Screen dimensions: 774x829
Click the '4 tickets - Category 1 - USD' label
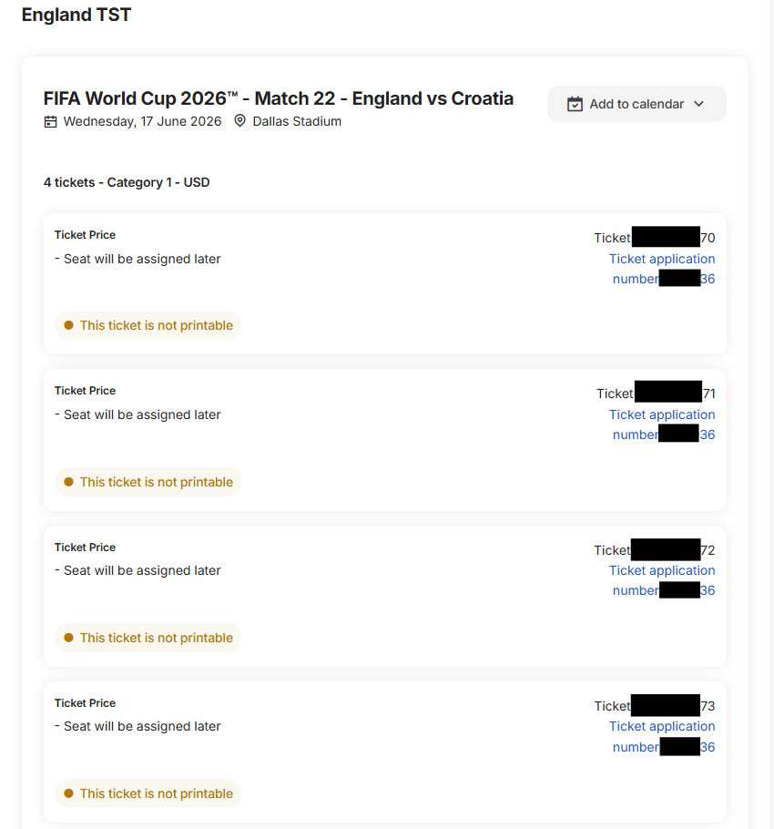[127, 182]
